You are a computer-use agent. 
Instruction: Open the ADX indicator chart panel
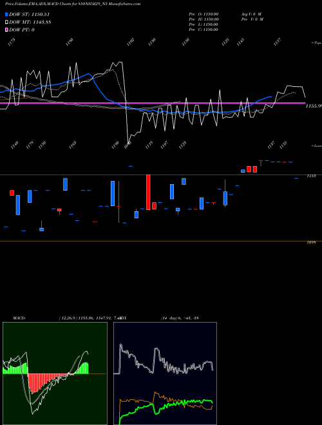[165, 373]
